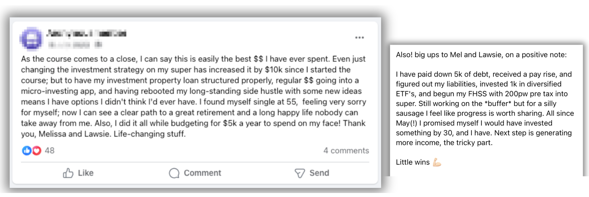Click the Send funnel-shaped icon

click(x=300, y=173)
